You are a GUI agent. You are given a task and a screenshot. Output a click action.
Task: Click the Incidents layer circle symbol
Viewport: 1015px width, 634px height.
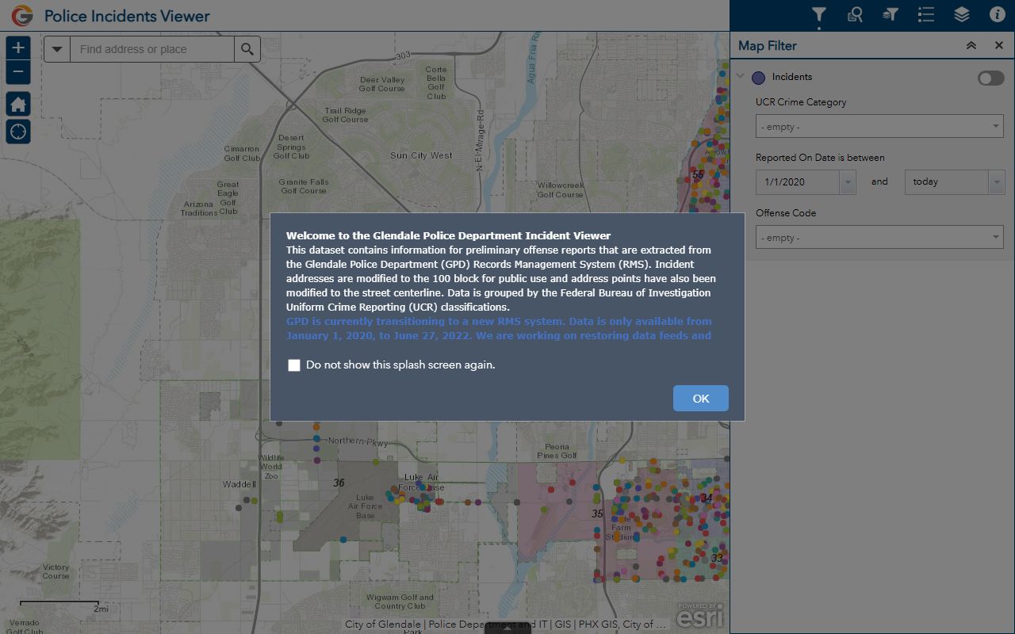click(x=758, y=78)
